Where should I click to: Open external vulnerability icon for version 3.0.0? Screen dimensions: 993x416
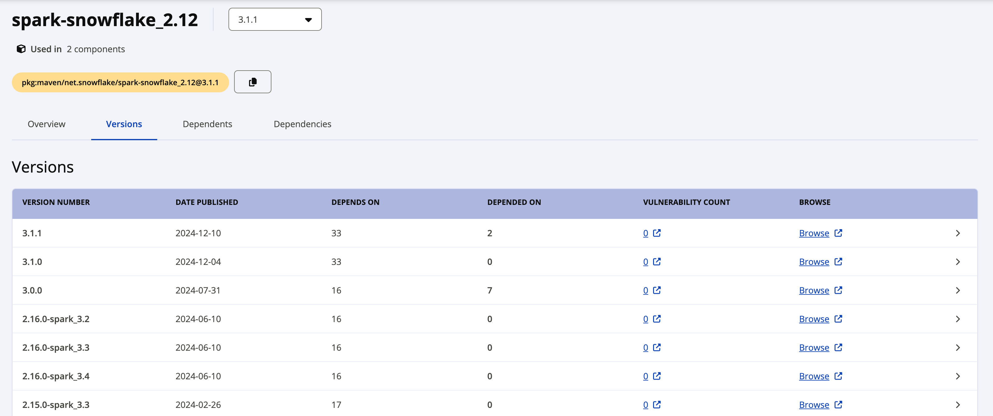pyautogui.click(x=657, y=290)
